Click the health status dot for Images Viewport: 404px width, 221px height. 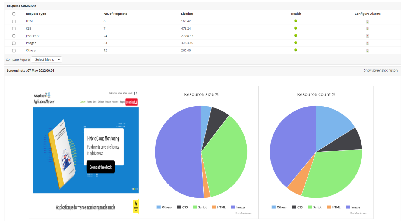pos(296,43)
